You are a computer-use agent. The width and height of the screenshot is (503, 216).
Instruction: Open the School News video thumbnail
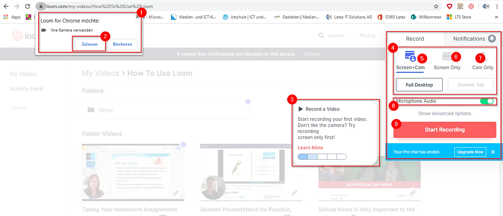click(370, 172)
